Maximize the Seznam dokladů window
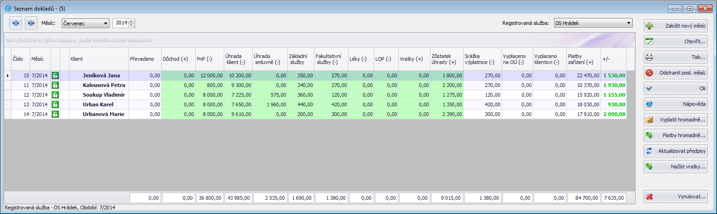 pyautogui.click(x=689, y=8)
